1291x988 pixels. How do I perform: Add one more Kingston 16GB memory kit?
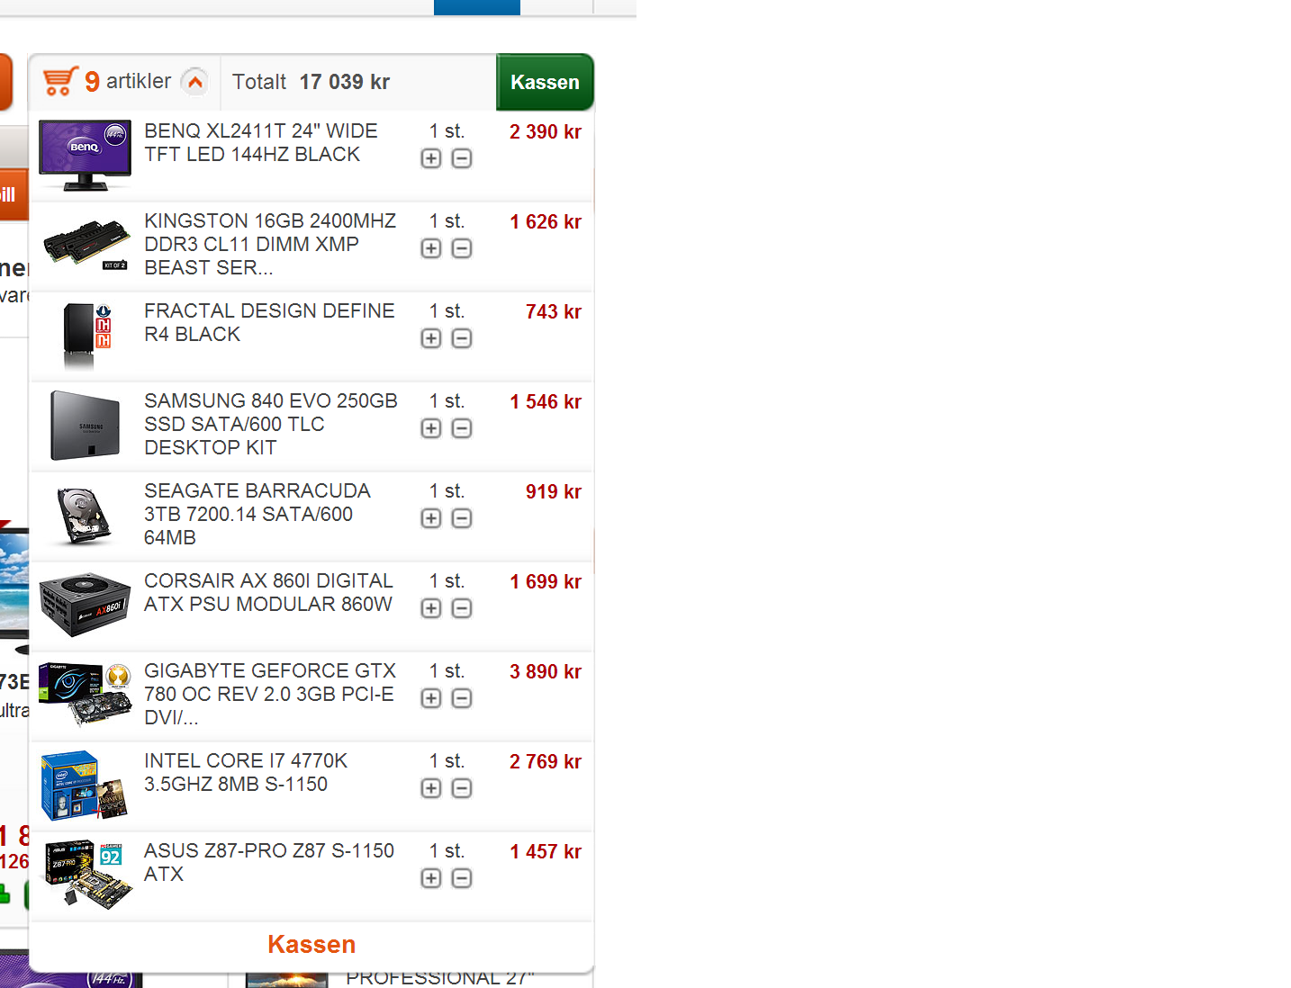click(431, 248)
